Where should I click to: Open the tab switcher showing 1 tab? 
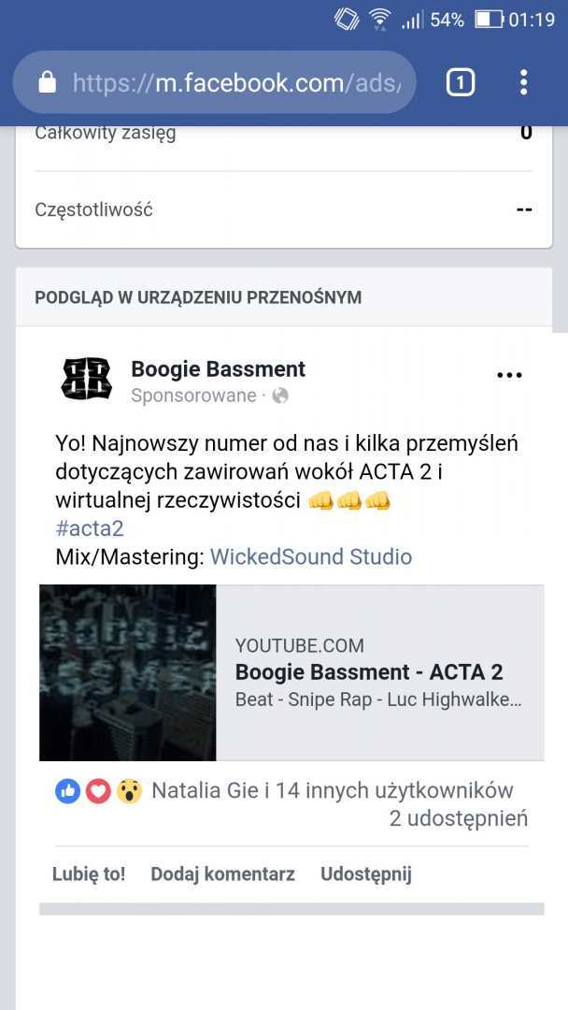[x=461, y=82]
